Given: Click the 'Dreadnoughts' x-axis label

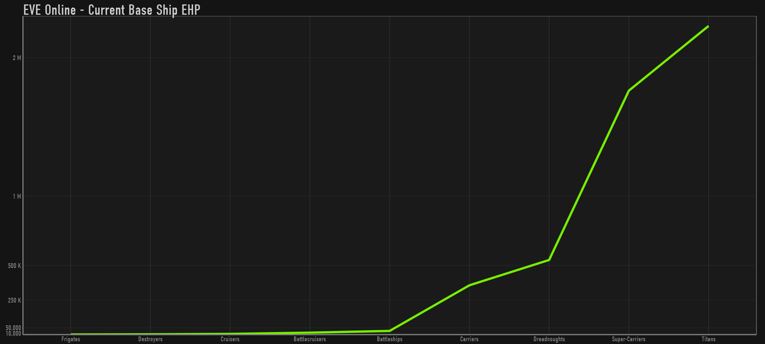Looking at the screenshot, I should (x=549, y=339).
